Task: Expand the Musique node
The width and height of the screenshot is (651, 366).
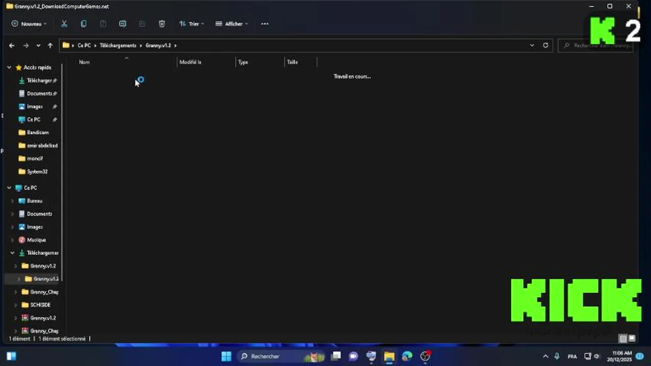Action: pyautogui.click(x=13, y=240)
